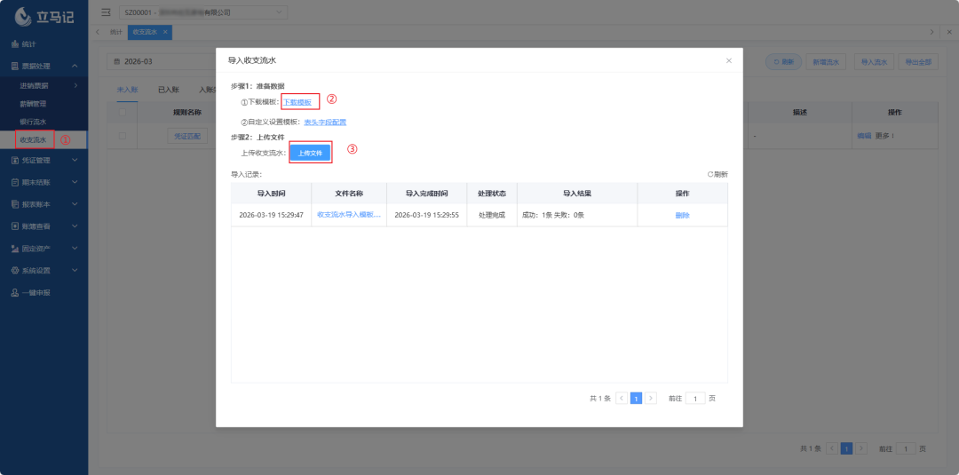
Task: Switch to the 已入账 tab
Action: [x=168, y=90]
